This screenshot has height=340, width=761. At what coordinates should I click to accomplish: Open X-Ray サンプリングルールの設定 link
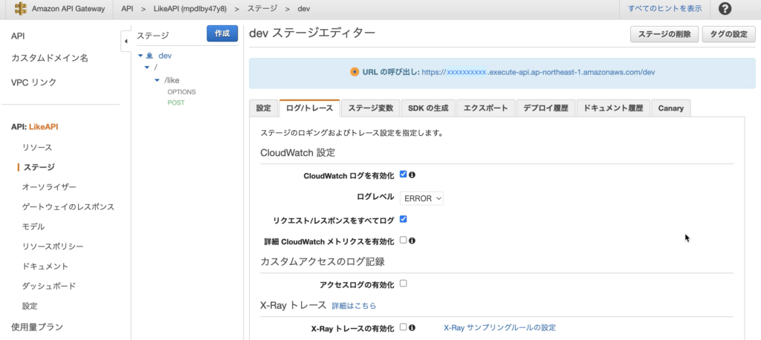pos(499,327)
